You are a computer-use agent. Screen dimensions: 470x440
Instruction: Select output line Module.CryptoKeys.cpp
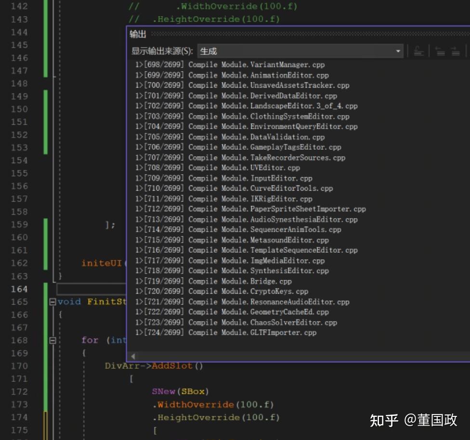[x=222, y=292]
